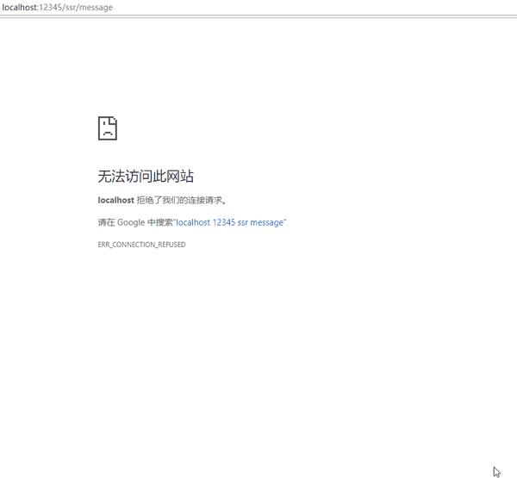The image size is (517, 478).
Task: Click the text "localhost 拒绝了我们的连接请求。"
Action: [x=162, y=200]
